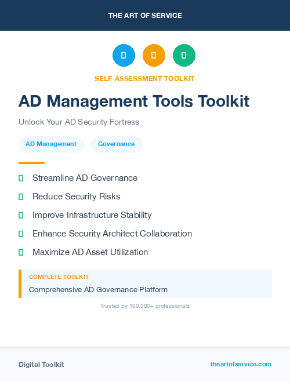Click bullet icon beside Maximize AD Asset Utilization
Screen dimensions: 290x382
click(21, 252)
